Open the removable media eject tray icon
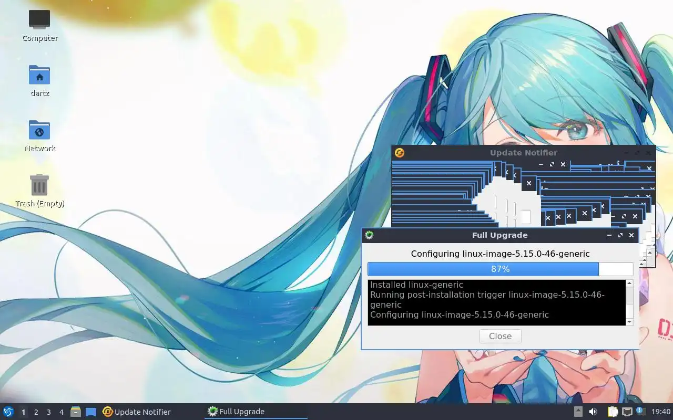673x420 pixels. (x=578, y=412)
